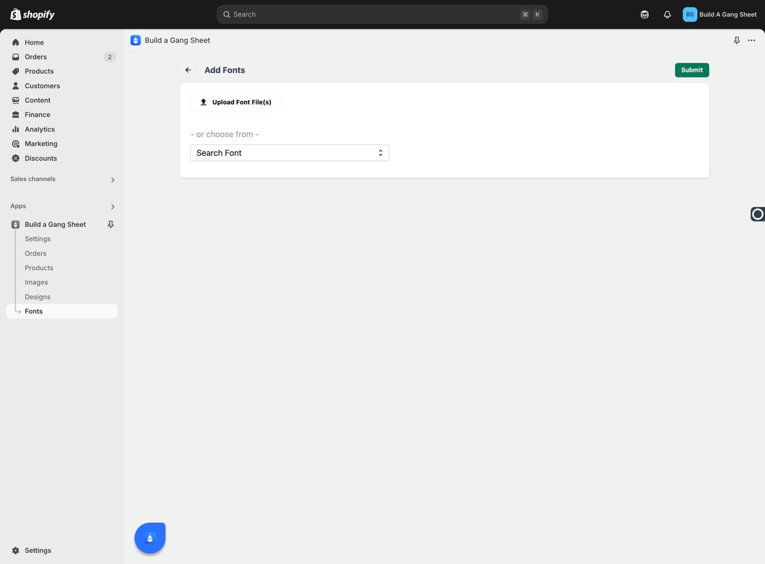The image size is (765, 564).
Task: Go back using the arrow button
Action: pos(188,70)
